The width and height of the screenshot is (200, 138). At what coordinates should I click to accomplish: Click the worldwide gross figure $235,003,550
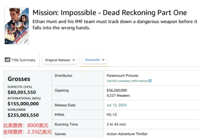[x=23, y=115]
